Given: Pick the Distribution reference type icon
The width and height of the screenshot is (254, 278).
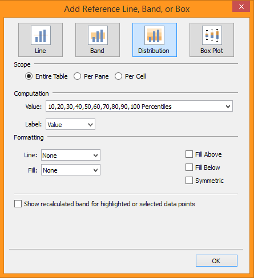Looking at the screenshot, I should (154, 35).
